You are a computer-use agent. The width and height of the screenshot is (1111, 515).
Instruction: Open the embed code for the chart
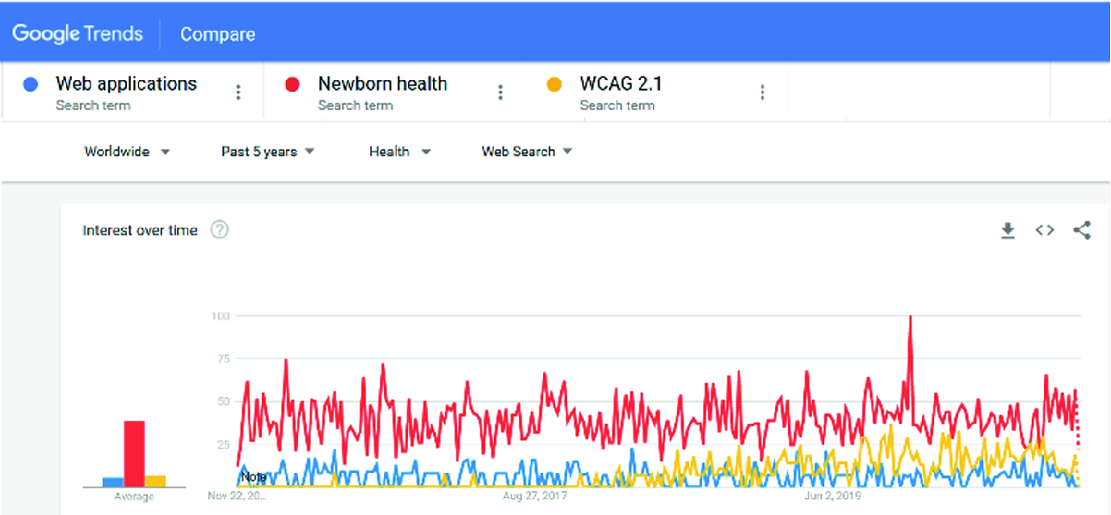(1045, 229)
